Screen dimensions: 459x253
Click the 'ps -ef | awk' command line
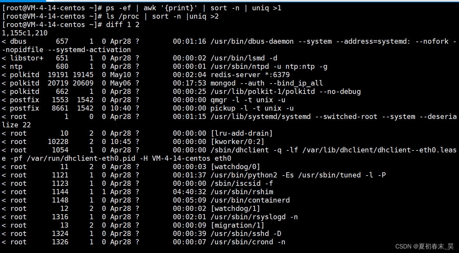click(142, 8)
